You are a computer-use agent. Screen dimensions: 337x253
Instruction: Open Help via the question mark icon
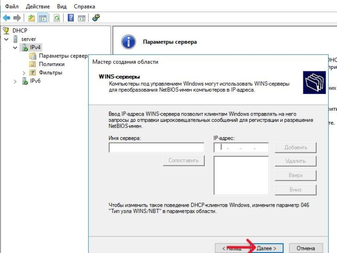[71, 18]
